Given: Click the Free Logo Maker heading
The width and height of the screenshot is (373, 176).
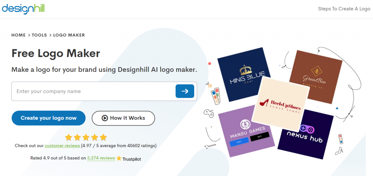Looking at the screenshot, I should click(56, 53).
